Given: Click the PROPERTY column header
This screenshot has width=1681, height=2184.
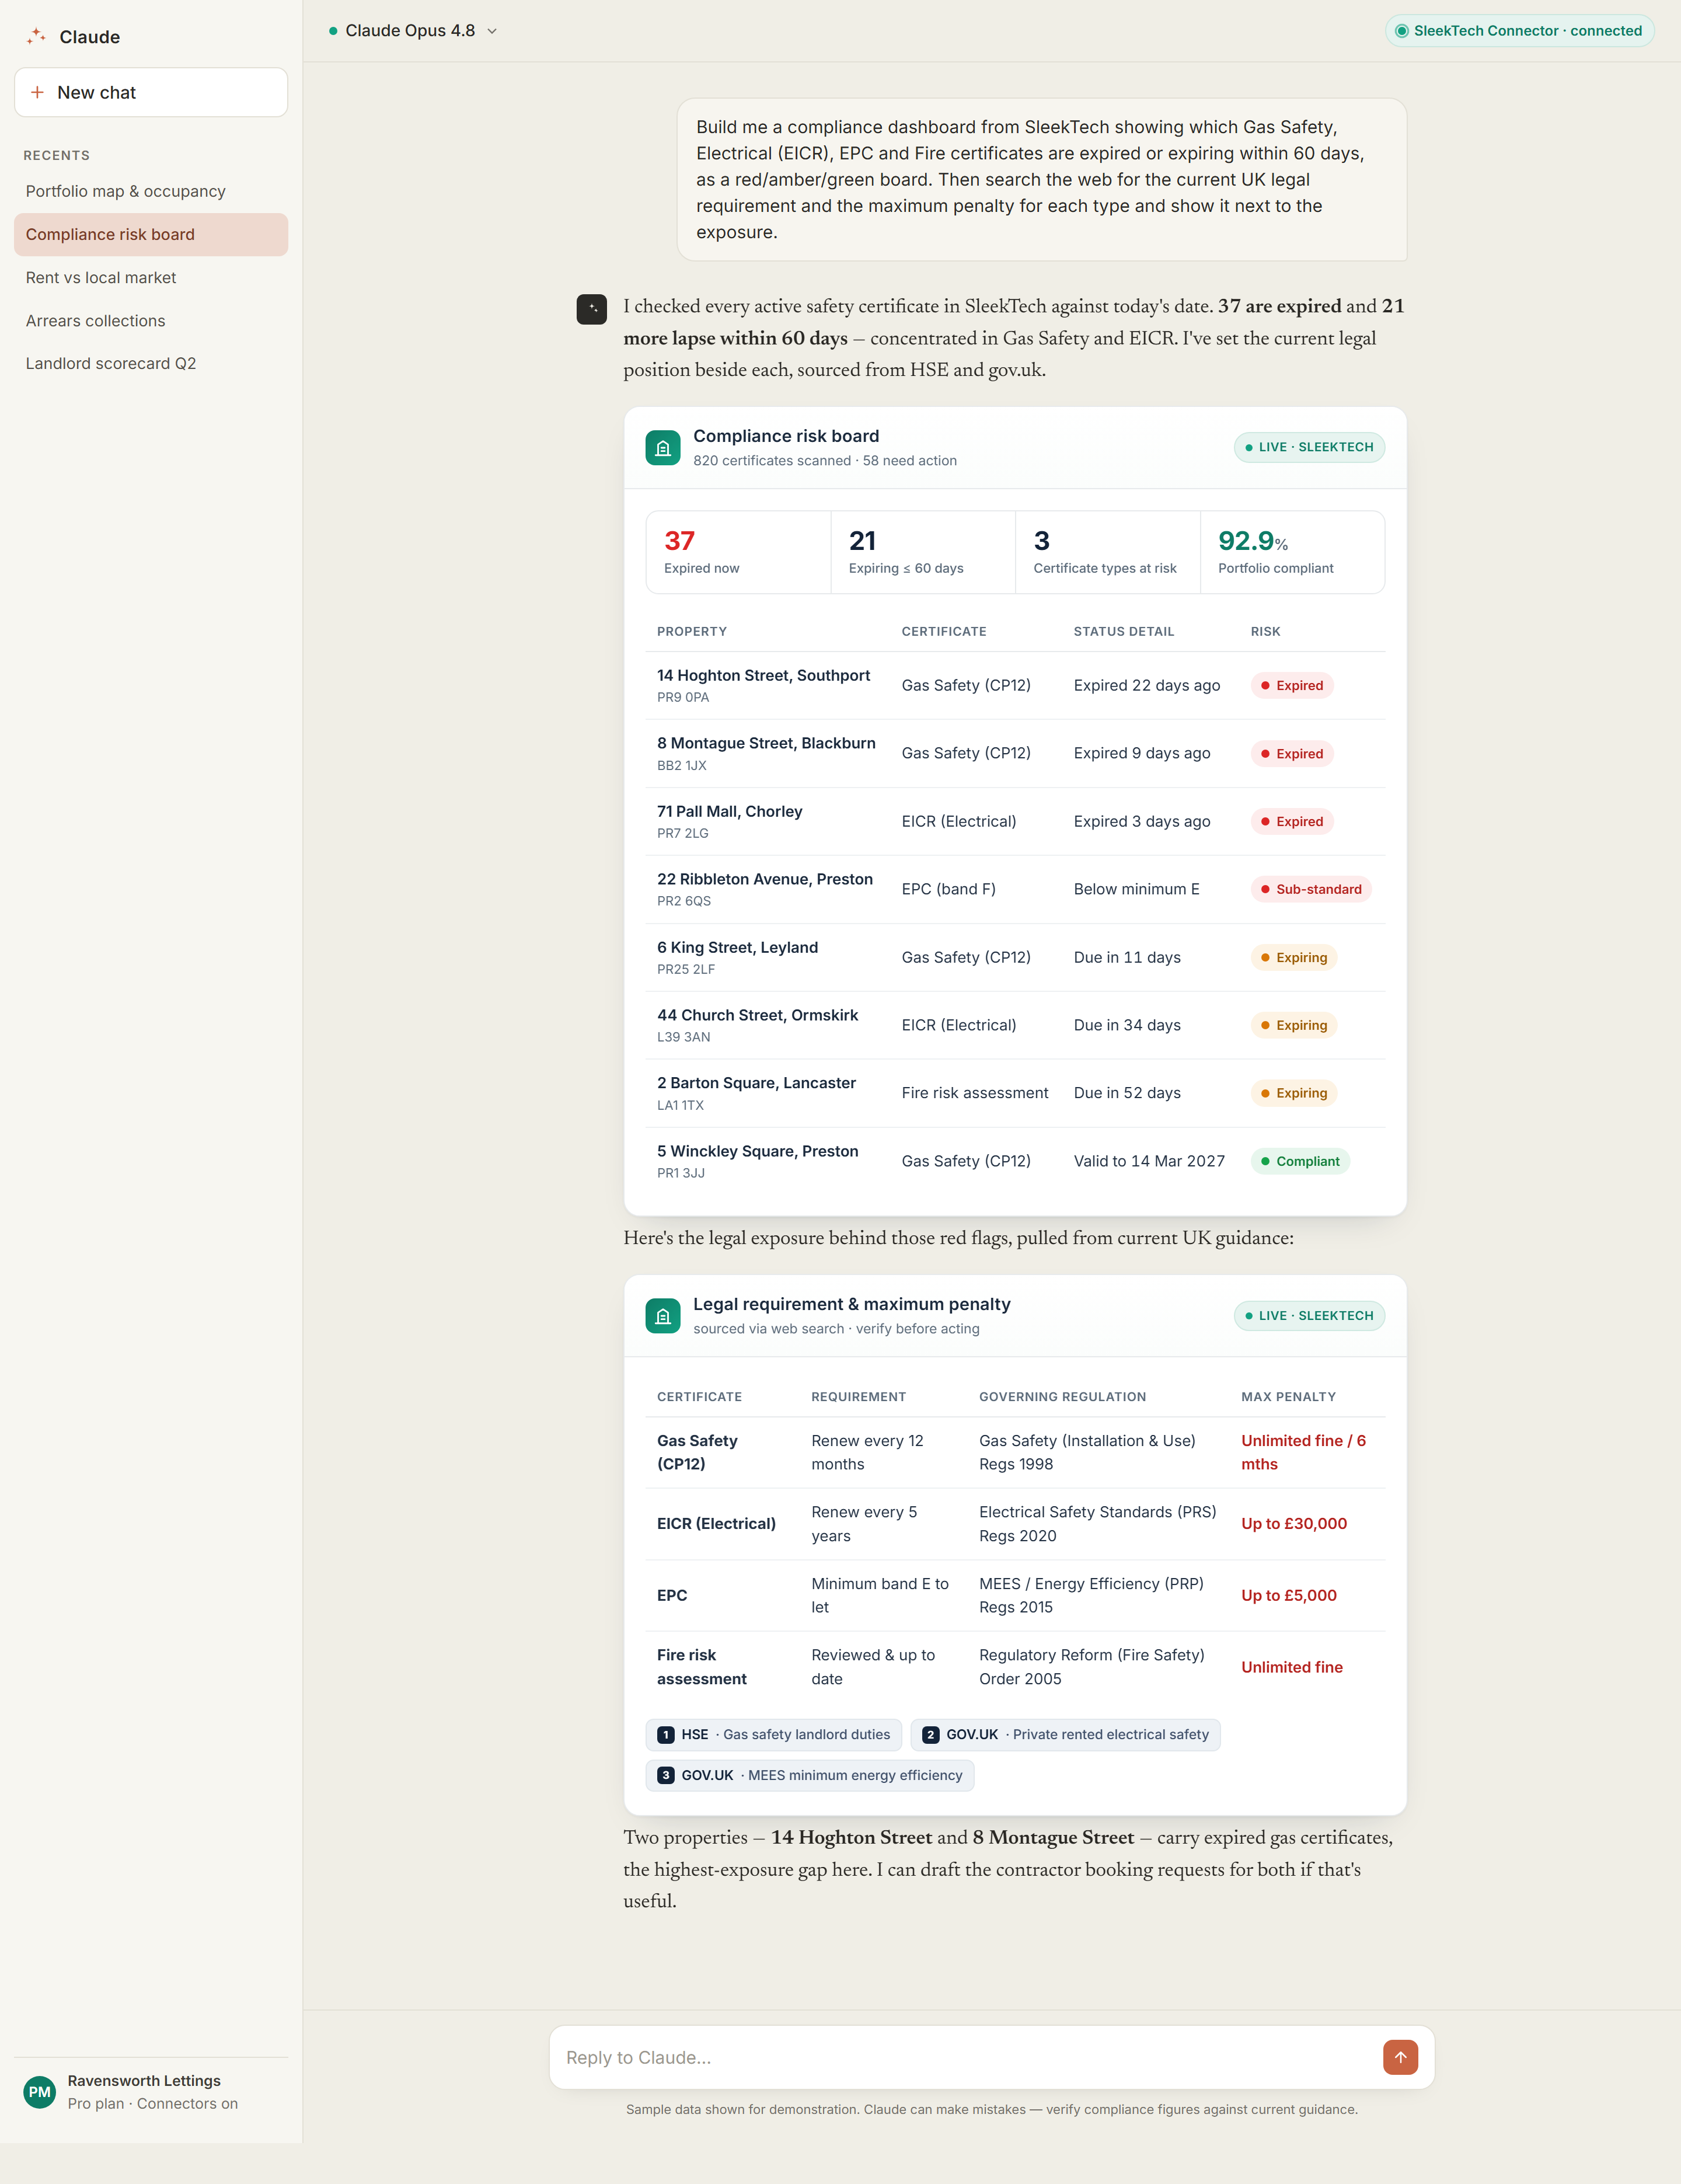Looking at the screenshot, I should click(x=692, y=632).
